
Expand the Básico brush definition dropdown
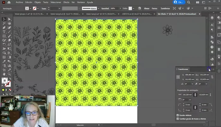click(99, 8)
